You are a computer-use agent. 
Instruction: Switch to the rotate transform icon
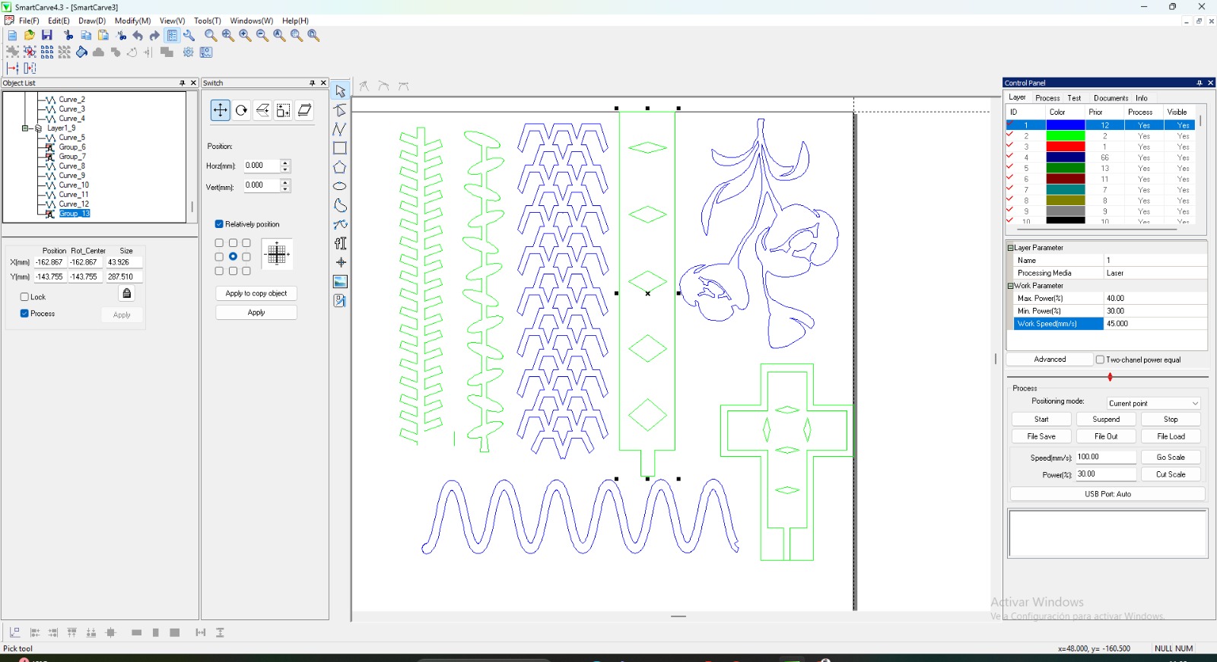pos(241,110)
